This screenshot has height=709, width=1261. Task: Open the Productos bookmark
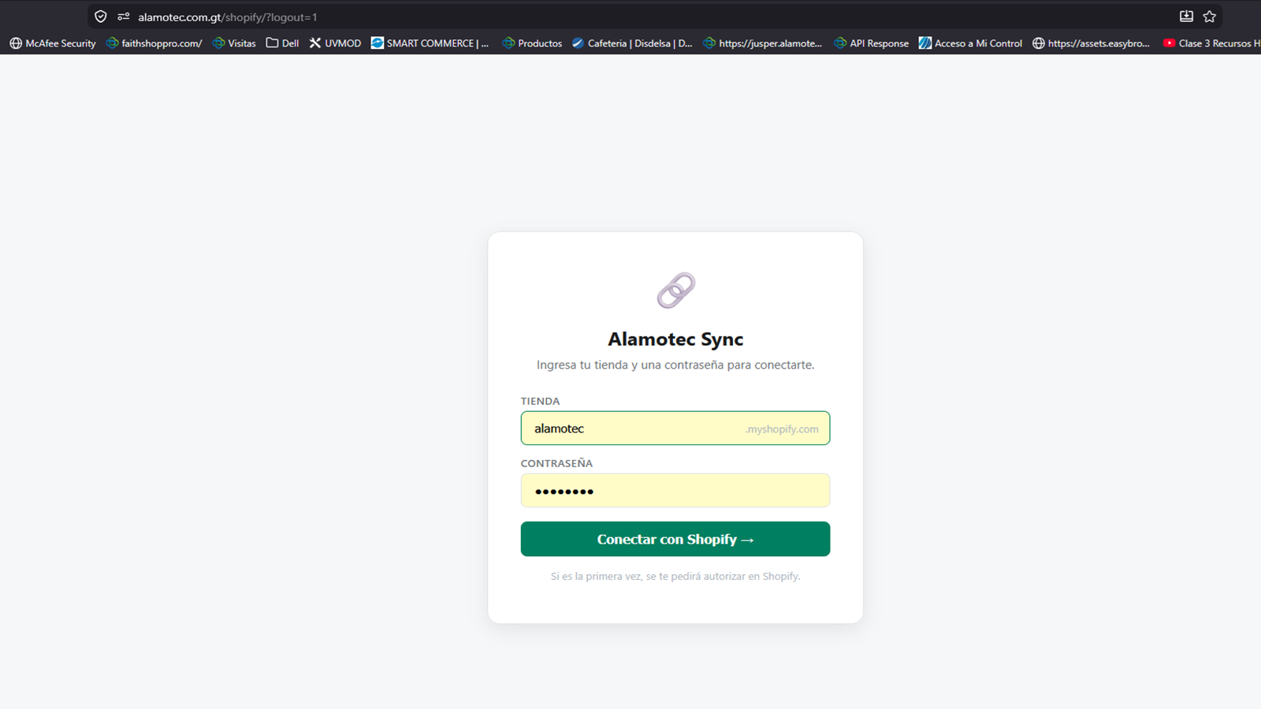532,43
